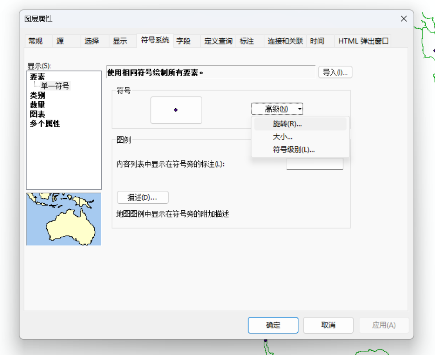The height and width of the screenshot is (355, 435).
Task: Switch to the 时间 tab
Action: click(x=320, y=41)
